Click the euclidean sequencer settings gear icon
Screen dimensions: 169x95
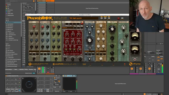click(x=23, y=78)
